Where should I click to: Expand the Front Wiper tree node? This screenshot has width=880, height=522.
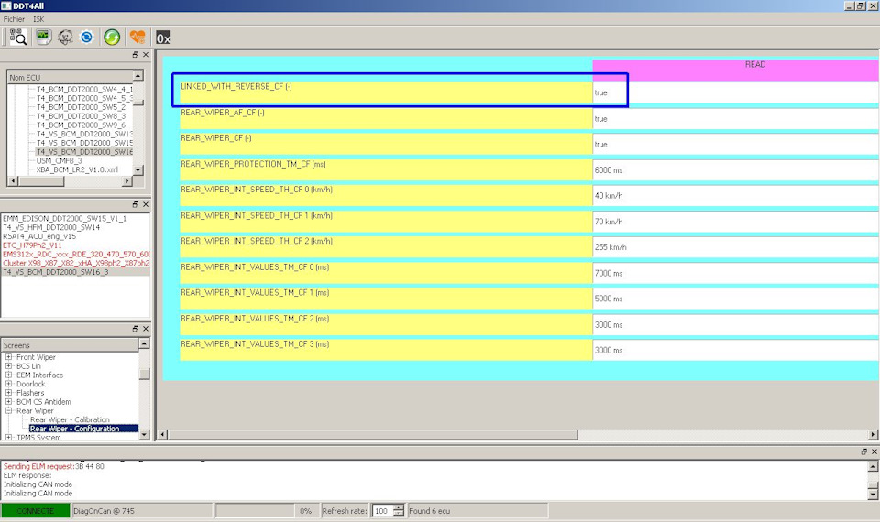coord(8,356)
